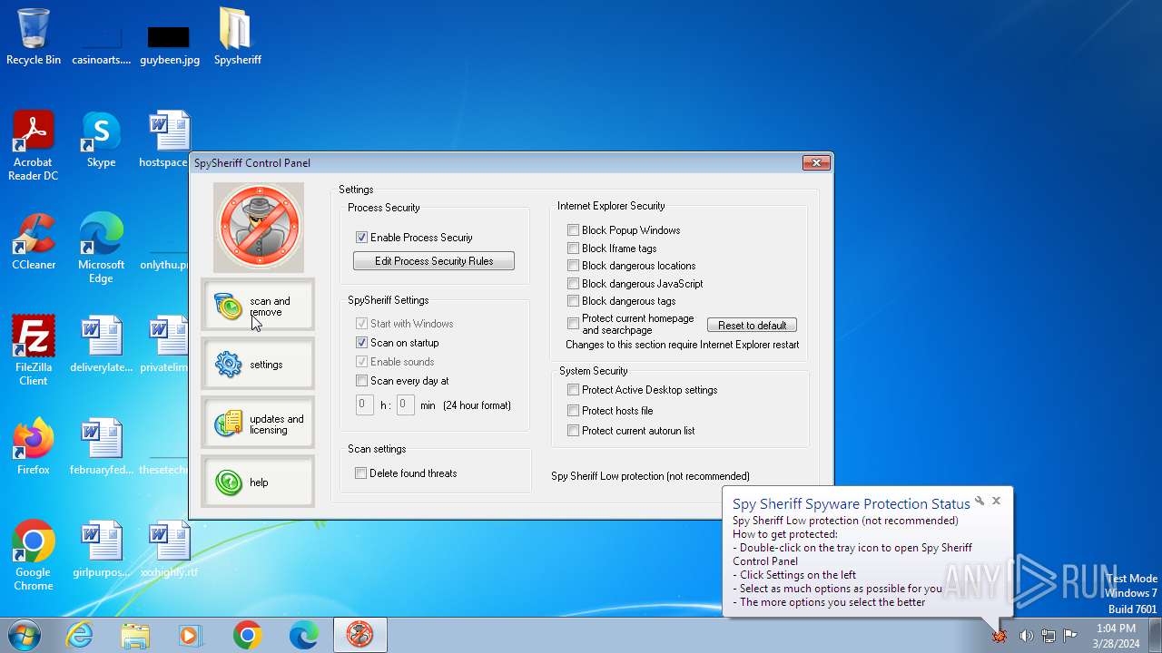This screenshot has width=1162, height=653.
Task: Open Edge from the taskbar
Action: 304,635
